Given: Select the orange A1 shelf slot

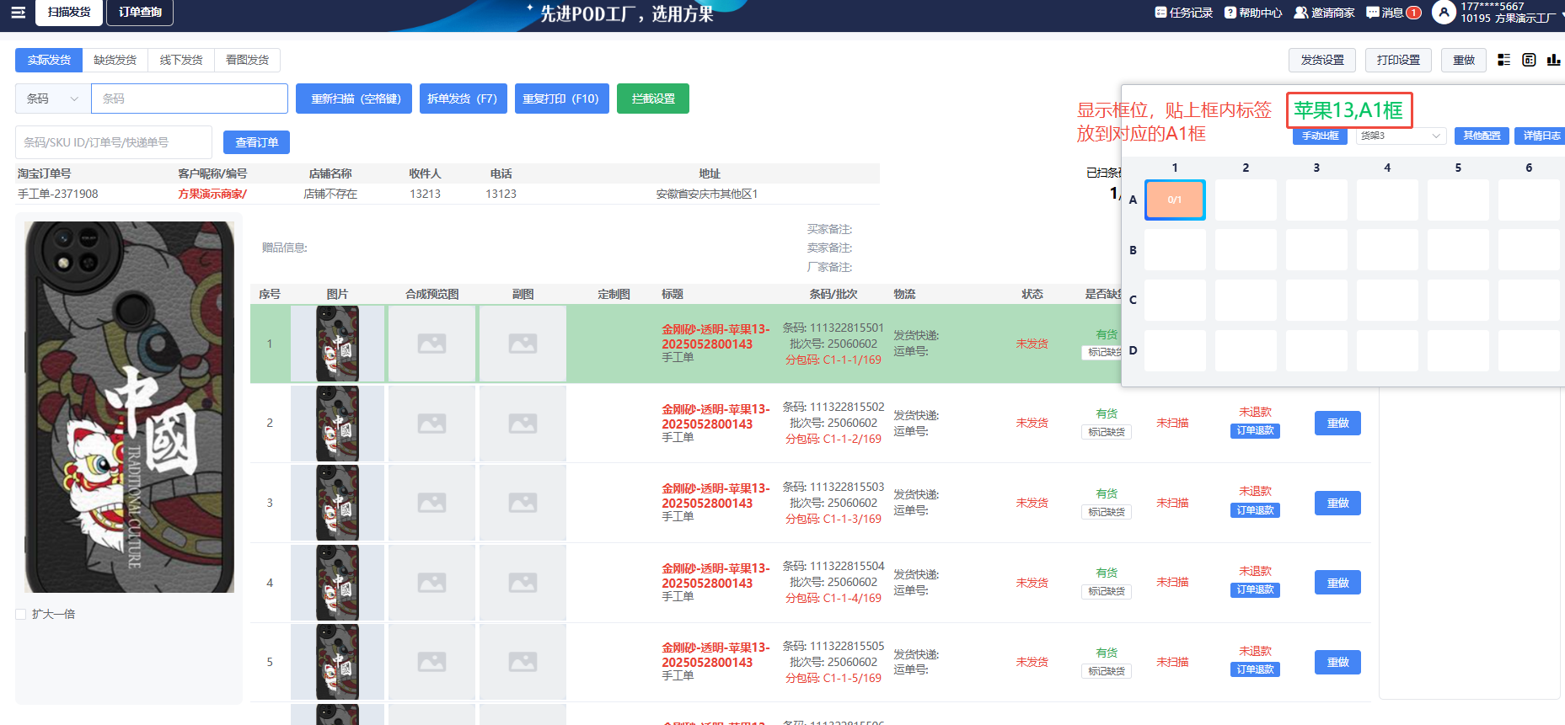Looking at the screenshot, I should tap(1174, 200).
